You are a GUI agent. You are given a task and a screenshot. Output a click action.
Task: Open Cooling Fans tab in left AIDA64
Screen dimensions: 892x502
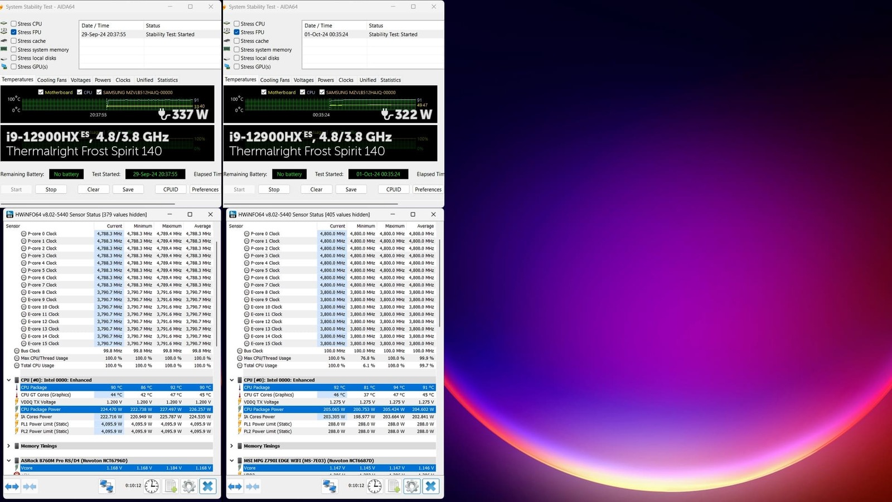pyautogui.click(x=52, y=80)
